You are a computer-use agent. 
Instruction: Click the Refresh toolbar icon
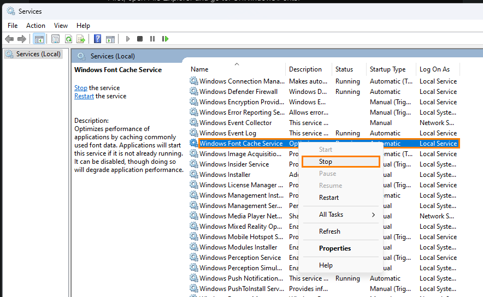68,39
